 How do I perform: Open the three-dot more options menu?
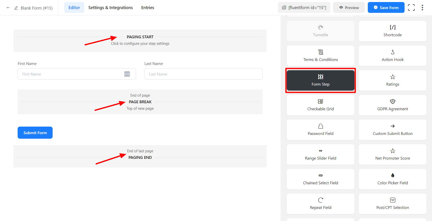tap(422, 8)
